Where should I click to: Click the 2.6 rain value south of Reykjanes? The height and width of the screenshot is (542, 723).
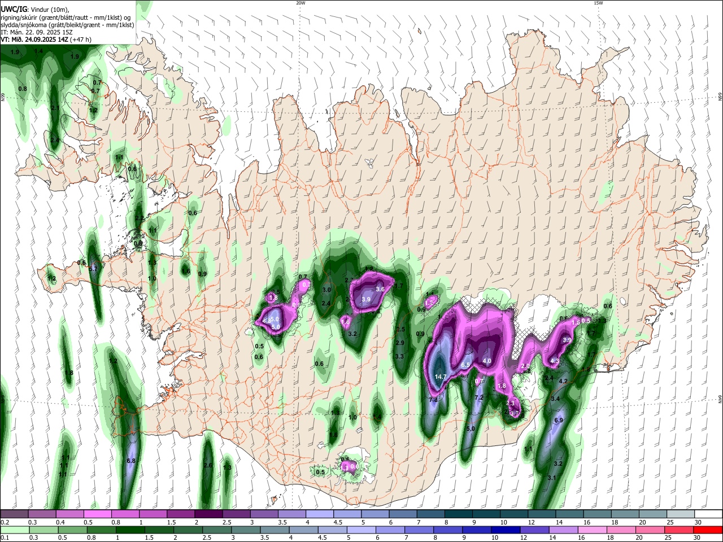tap(208, 466)
